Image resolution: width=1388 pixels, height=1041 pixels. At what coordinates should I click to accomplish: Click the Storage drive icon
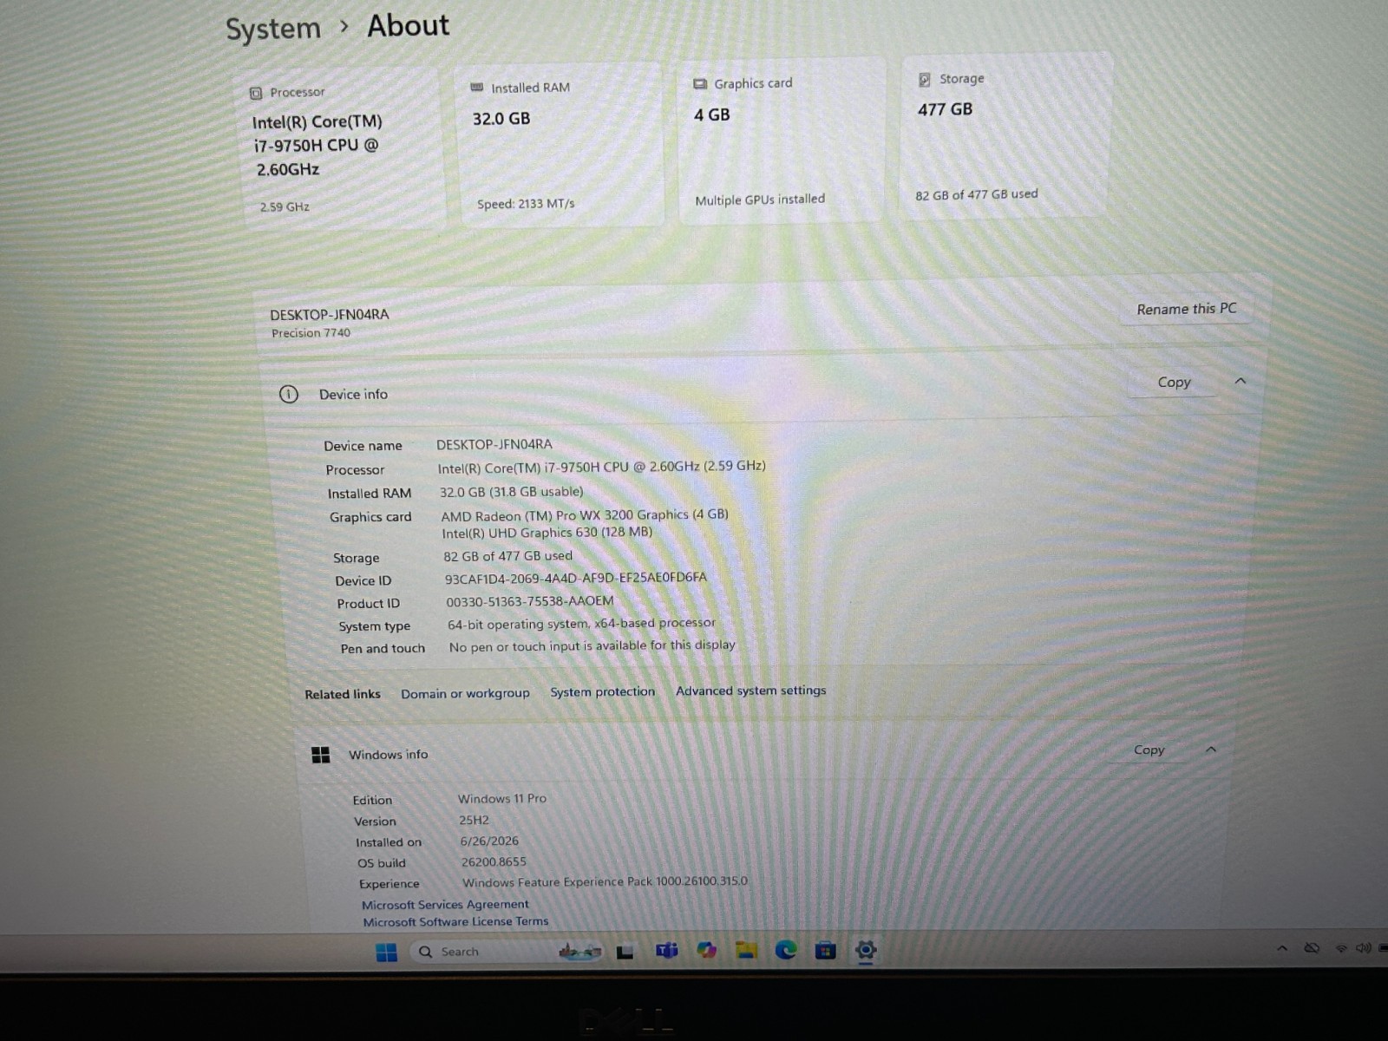click(925, 80)
